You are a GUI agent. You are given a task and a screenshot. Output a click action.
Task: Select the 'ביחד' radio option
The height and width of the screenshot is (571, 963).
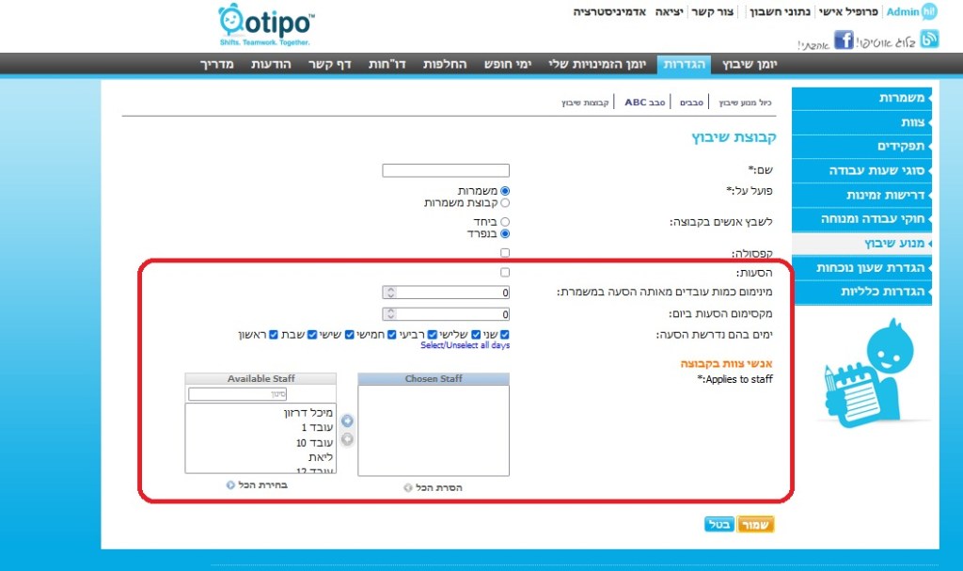(505, 221)
